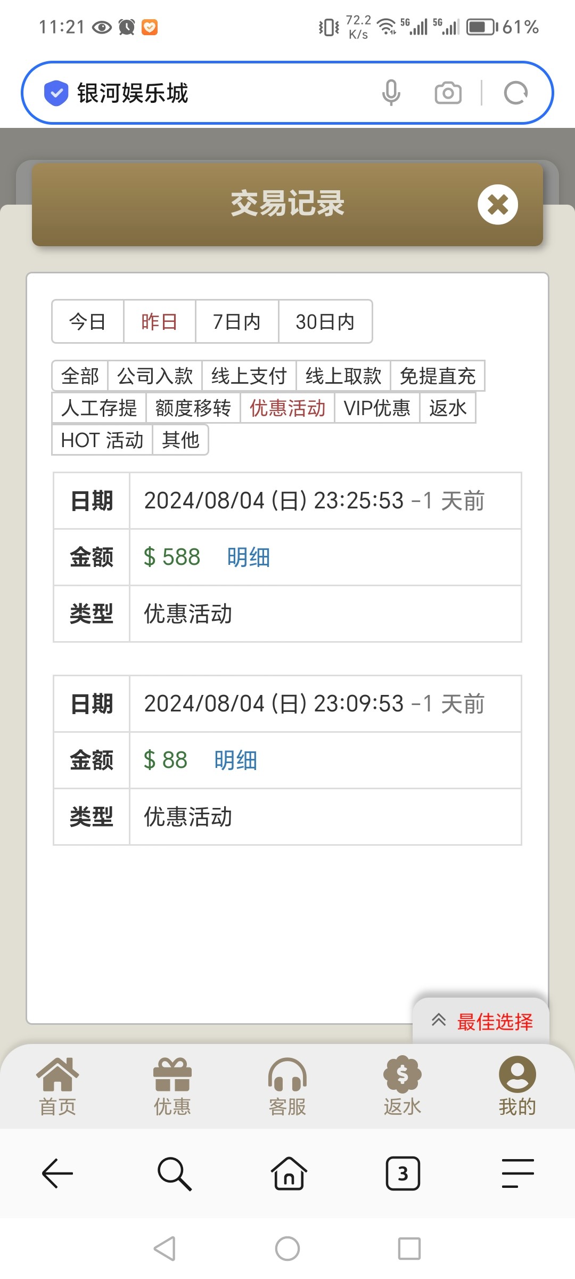
Task: Tap the microphone voice search icon
Action: [391, 93]
